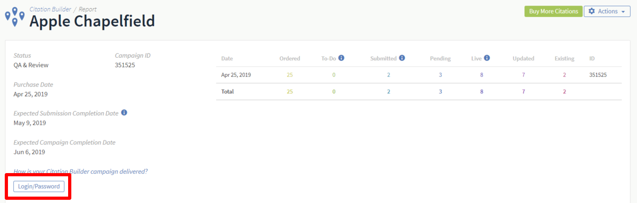
Task: Click the Pending column header
Action: [x=440, y=59]
